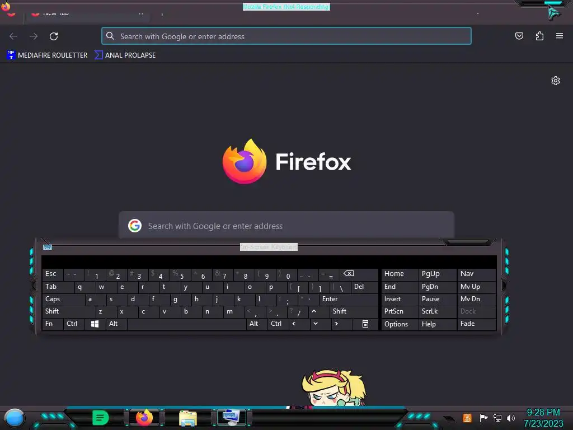Open the green notes app in taskbar
Image resolution: width=573 pixels, height=430 pixels.
coord(101,418)
